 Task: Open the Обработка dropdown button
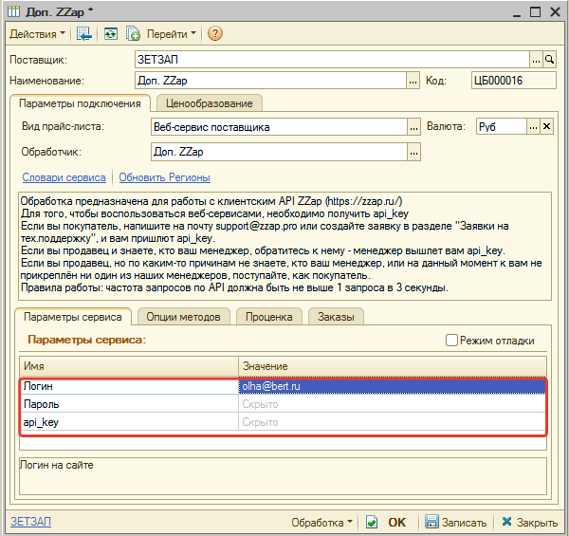tap(321, 523)
